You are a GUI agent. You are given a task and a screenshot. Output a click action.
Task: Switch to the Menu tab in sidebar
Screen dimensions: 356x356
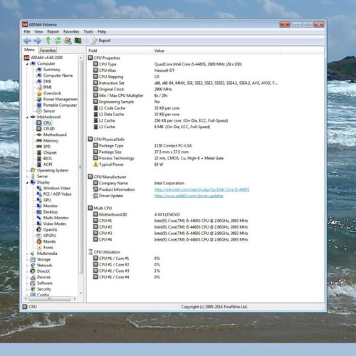click(x=30, y=50)
